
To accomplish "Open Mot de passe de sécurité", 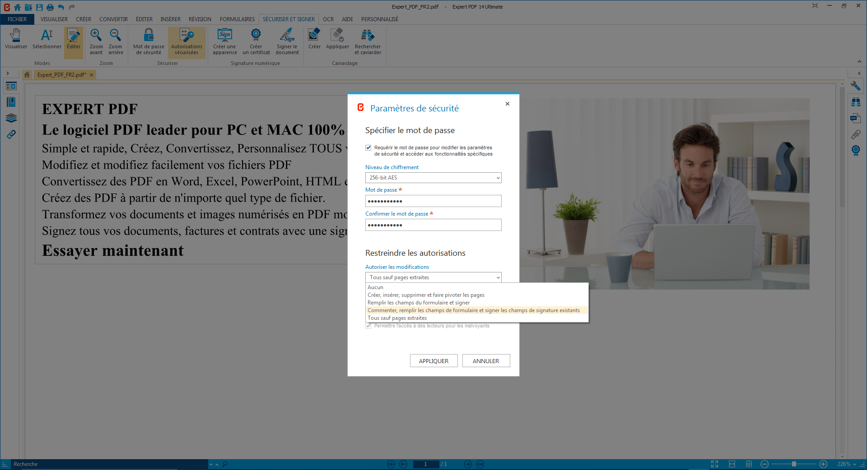I will tap(149, 42).
